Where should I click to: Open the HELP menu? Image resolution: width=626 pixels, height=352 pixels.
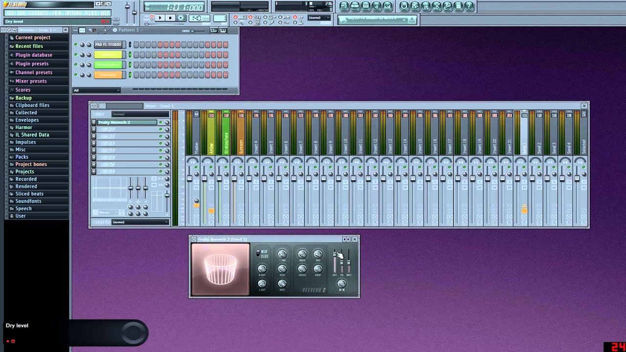coord(105,13)
